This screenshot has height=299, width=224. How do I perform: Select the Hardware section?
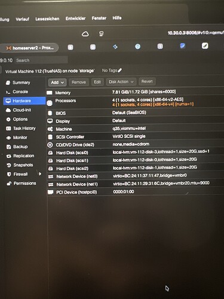click(x=24, y=101)
